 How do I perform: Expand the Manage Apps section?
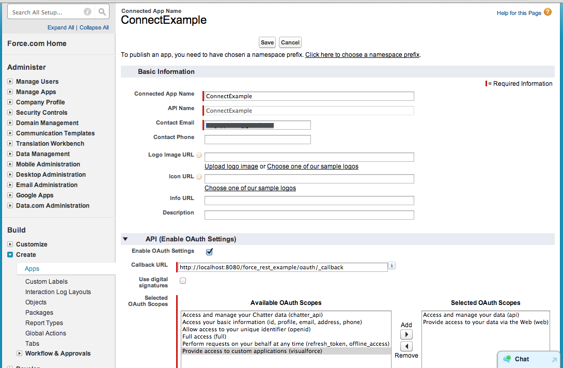[10, 92]
